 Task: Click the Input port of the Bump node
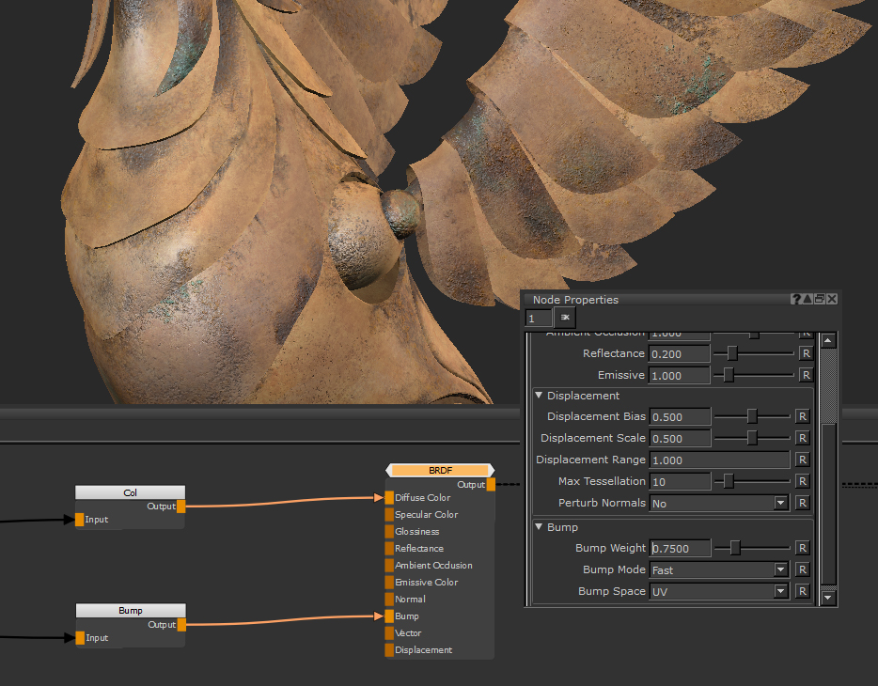(80, 638)
